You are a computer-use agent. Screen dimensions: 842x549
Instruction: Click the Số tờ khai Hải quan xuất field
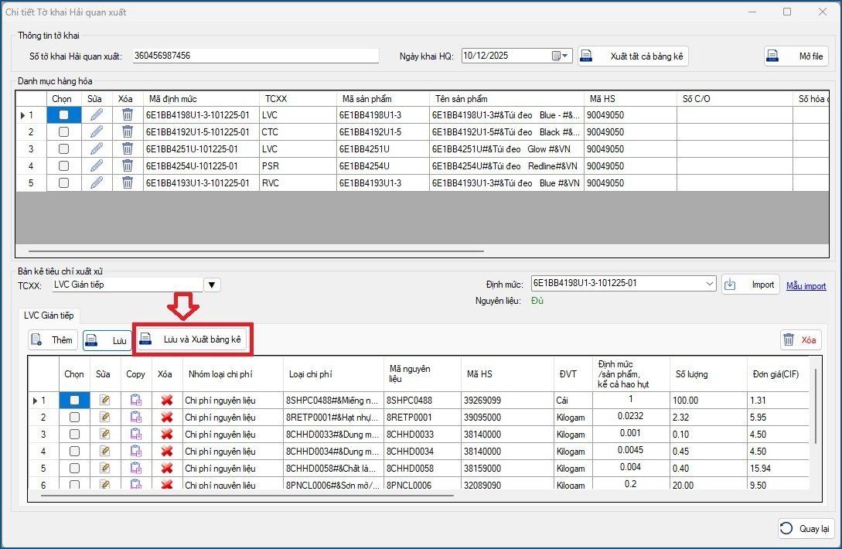(x=255, y=56)
